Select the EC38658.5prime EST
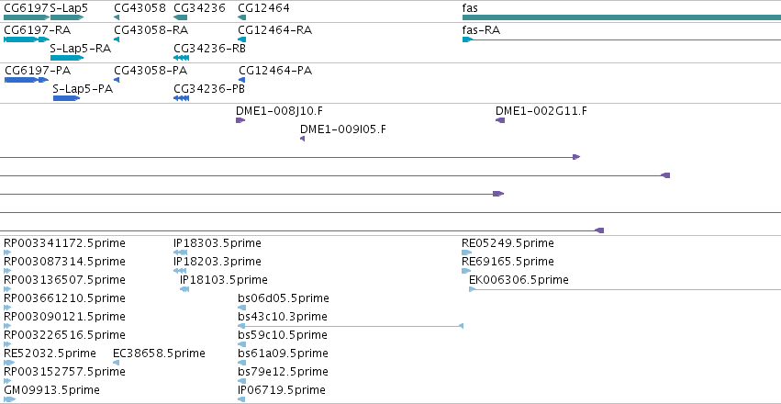Viewport: 781px width, 404px height. pyautogui.click(x=116, y=363)
